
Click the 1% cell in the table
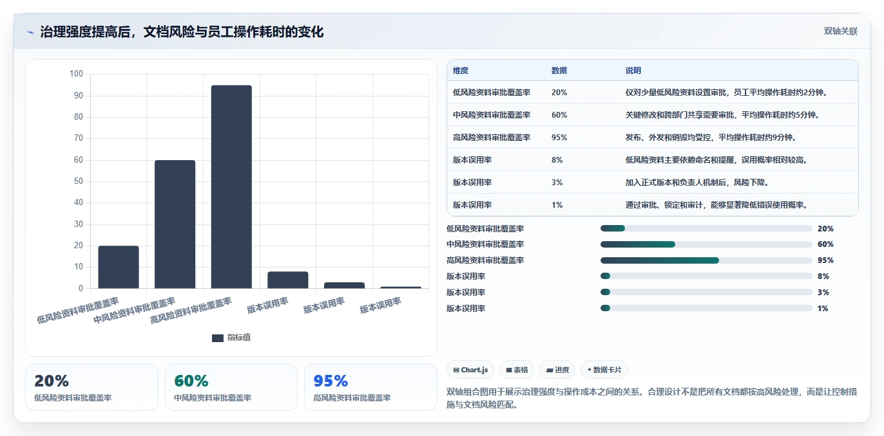(557, 205)
